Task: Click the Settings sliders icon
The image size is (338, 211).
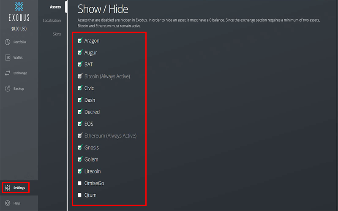Action: (x=8, y=188)
